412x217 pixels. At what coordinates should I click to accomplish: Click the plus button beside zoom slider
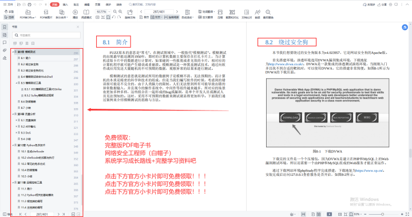tap(402, 214)
